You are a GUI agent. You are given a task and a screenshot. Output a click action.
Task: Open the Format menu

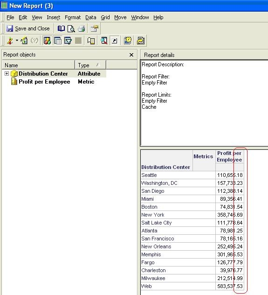(x=73, y=17)
